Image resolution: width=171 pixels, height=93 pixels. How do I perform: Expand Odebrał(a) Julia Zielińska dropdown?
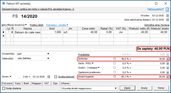(x=48, y=58)
